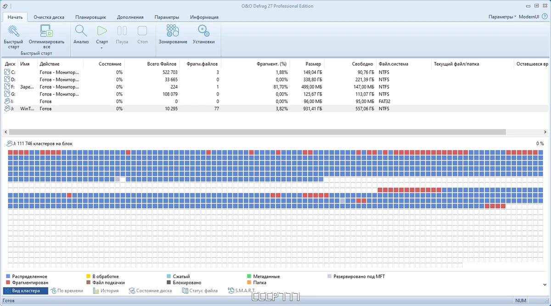Click the application icon in title bar
Image resolution: width=551 pixels, height=306 pixels.
pos(5,6)
